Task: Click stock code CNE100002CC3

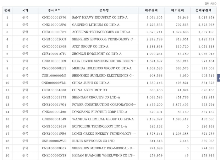Action: tap(54, 39)
